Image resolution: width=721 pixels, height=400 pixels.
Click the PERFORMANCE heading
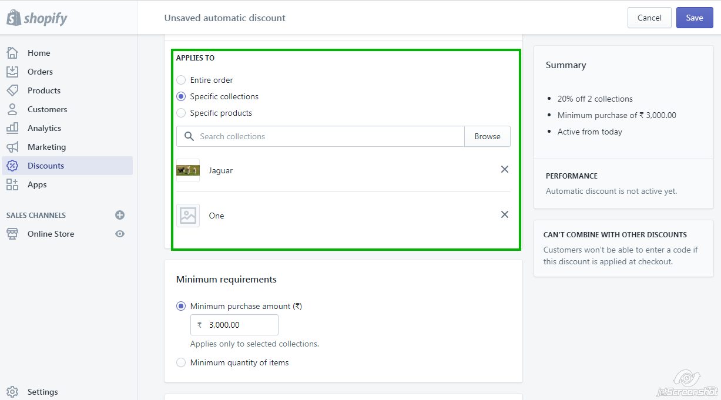572,176
